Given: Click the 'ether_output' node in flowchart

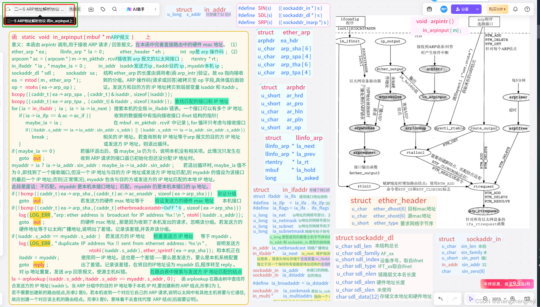Looking at the screenshot, I should coord(390,69).
